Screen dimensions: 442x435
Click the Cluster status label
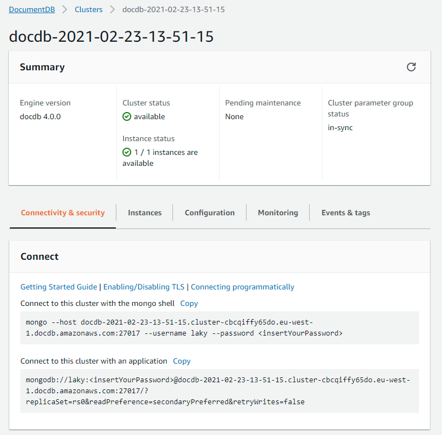(x=146, y=103)
